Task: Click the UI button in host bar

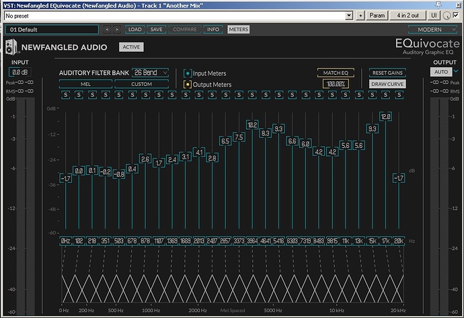Action: click(434, 15)
